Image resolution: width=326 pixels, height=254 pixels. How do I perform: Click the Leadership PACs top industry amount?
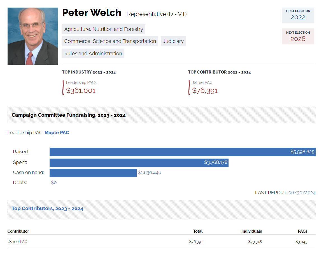pyautogui.click(x=81, y=91)
